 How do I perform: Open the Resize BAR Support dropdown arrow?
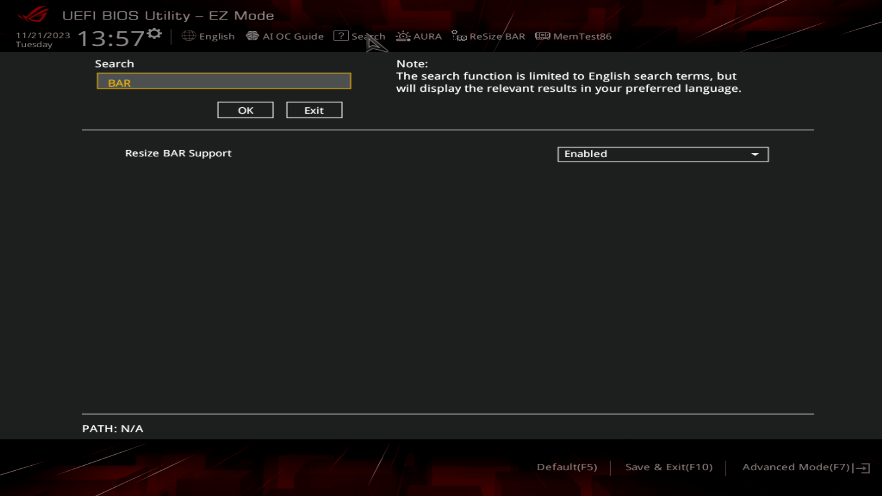coord(755,154)
